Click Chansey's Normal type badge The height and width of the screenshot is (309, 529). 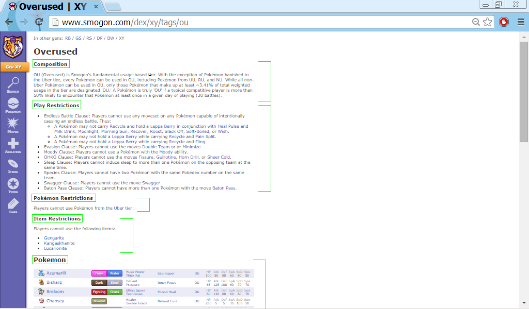pyautogui.click(x=99, y=301)
